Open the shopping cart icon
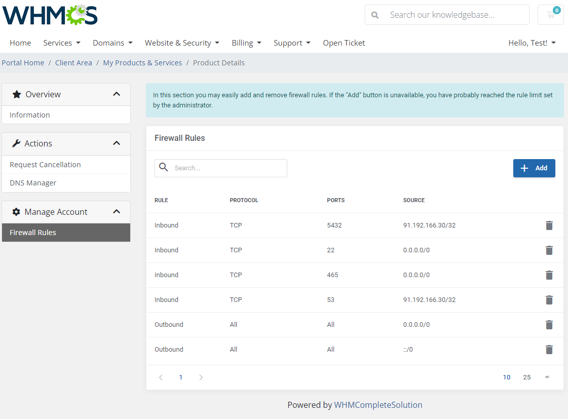 point(551,15)
